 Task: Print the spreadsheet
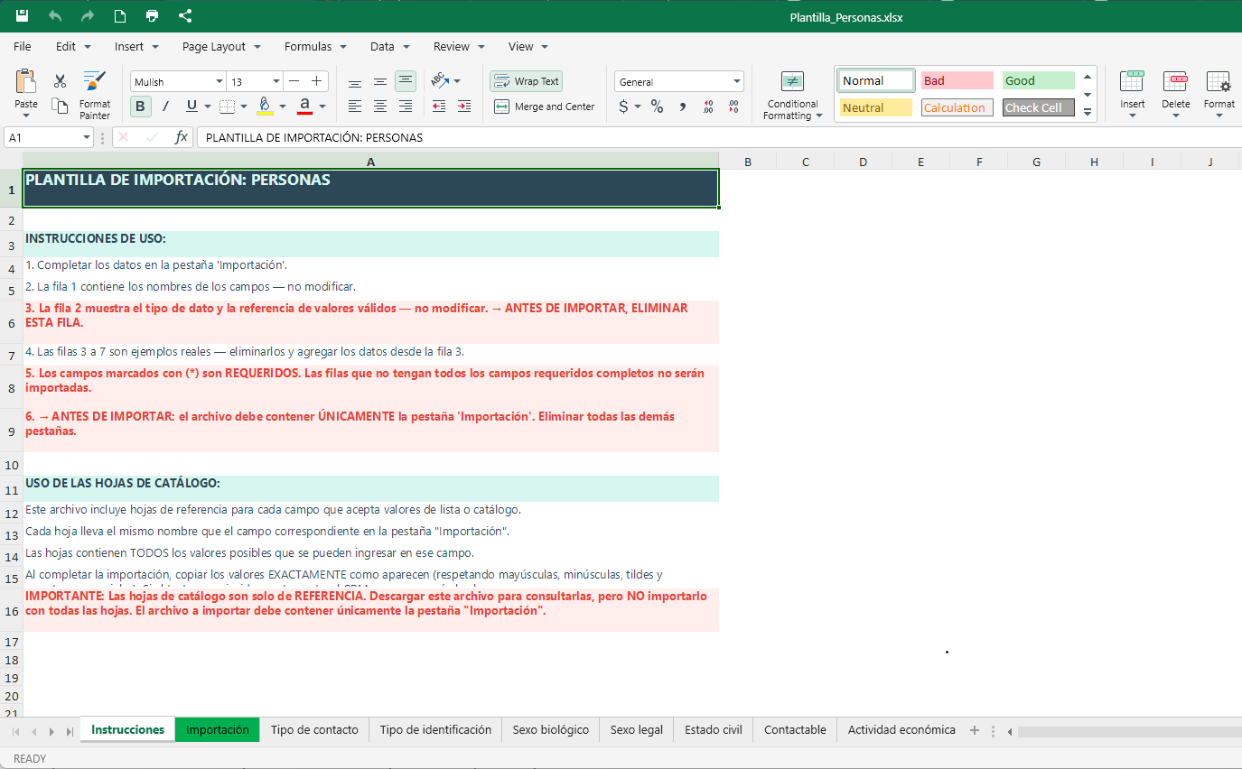tap(153, 16)
